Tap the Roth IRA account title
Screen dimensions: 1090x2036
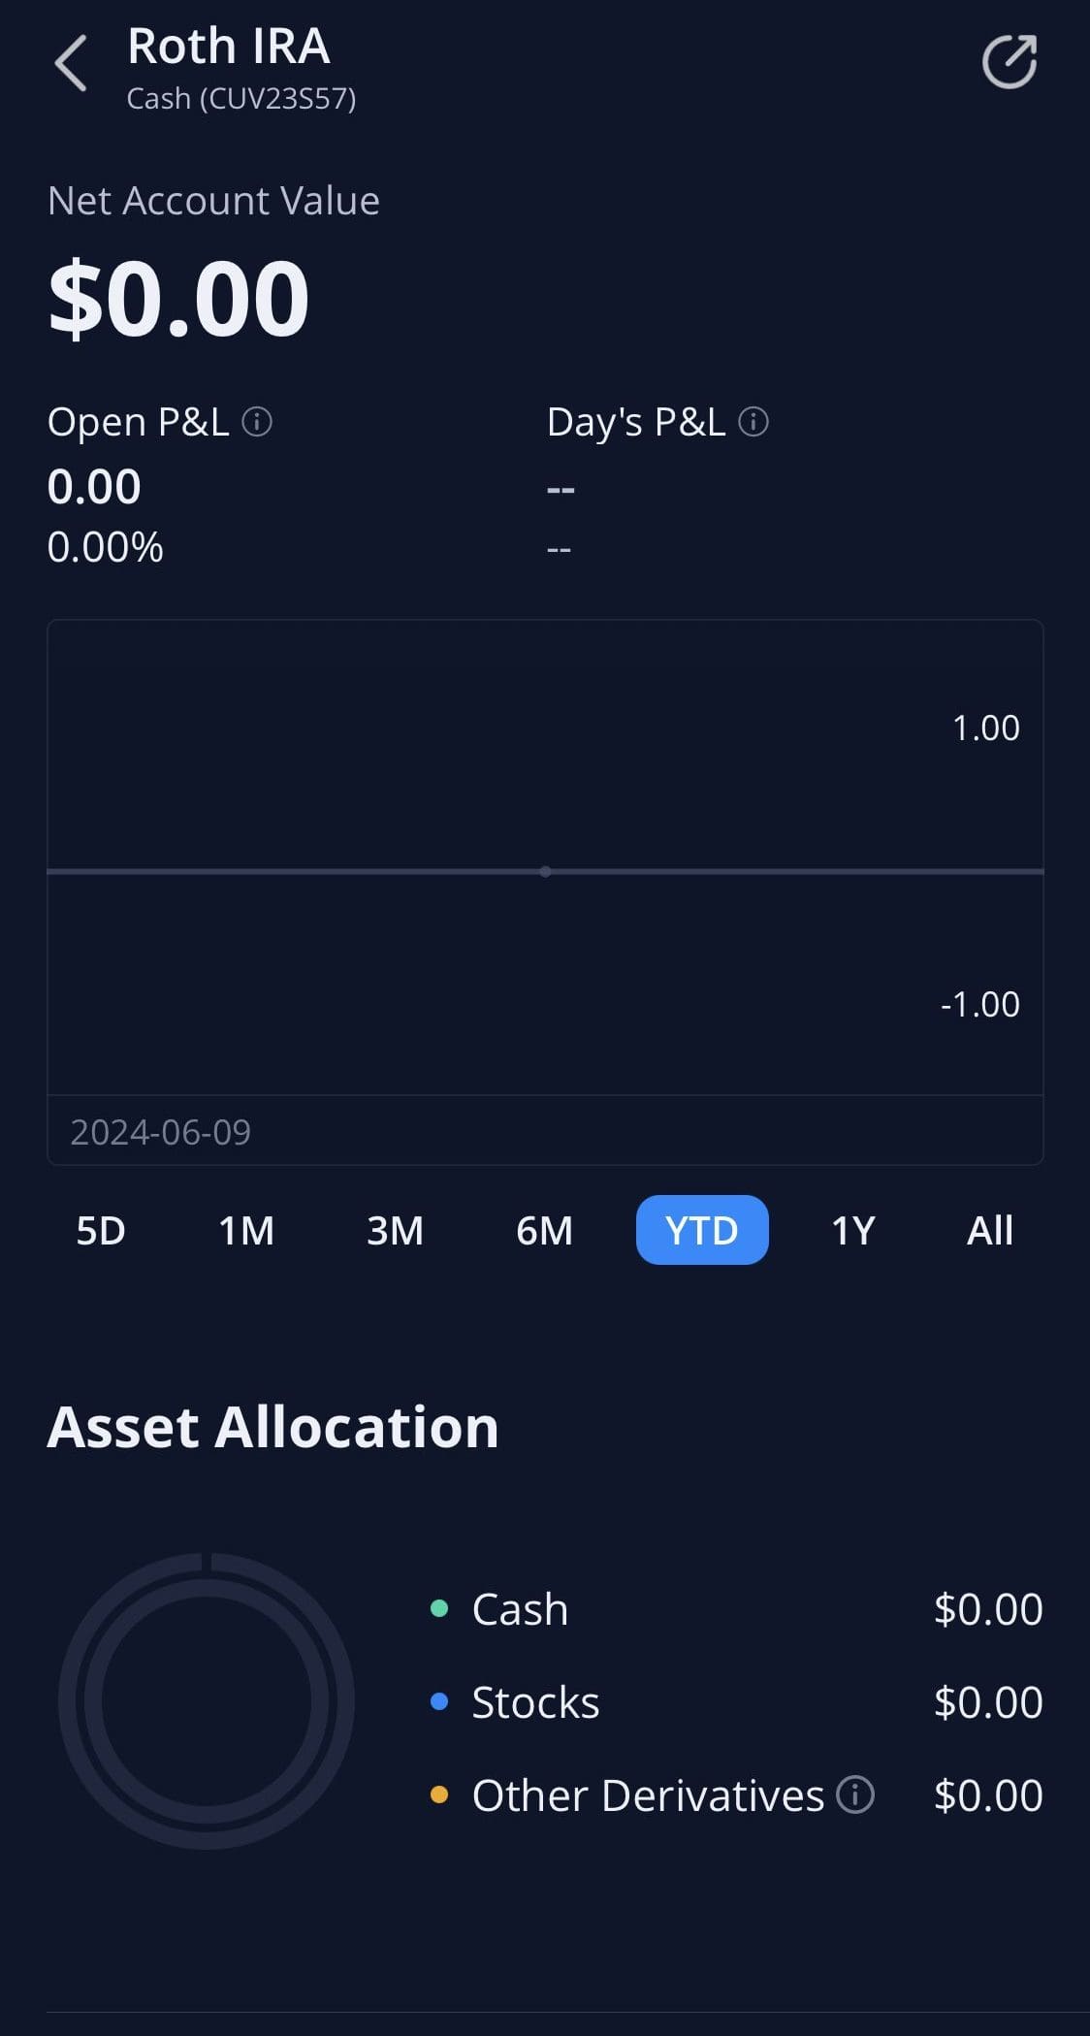[229, 47]
